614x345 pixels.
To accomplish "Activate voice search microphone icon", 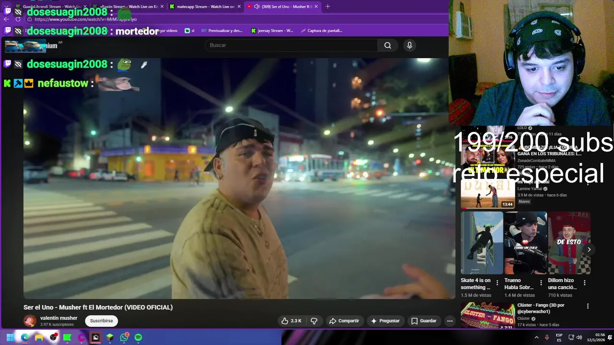I will click(x=409, y=45).
